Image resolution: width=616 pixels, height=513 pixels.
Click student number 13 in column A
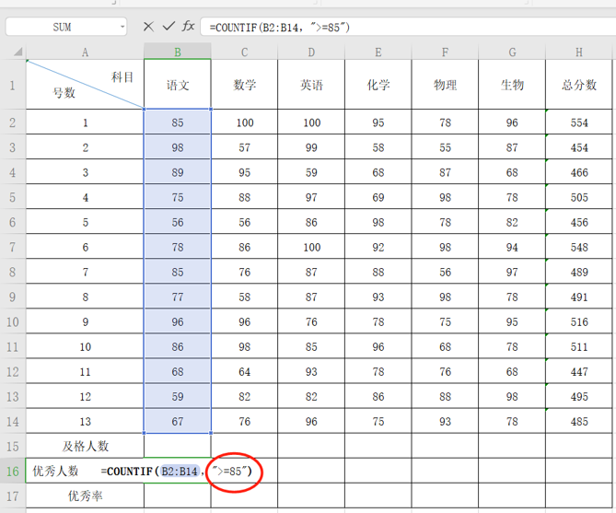tap(85, 421)
